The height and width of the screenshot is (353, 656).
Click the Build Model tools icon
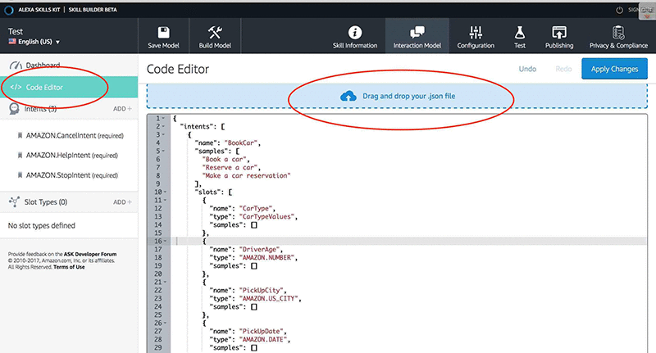pyautogui.click(x=215, y=32)
